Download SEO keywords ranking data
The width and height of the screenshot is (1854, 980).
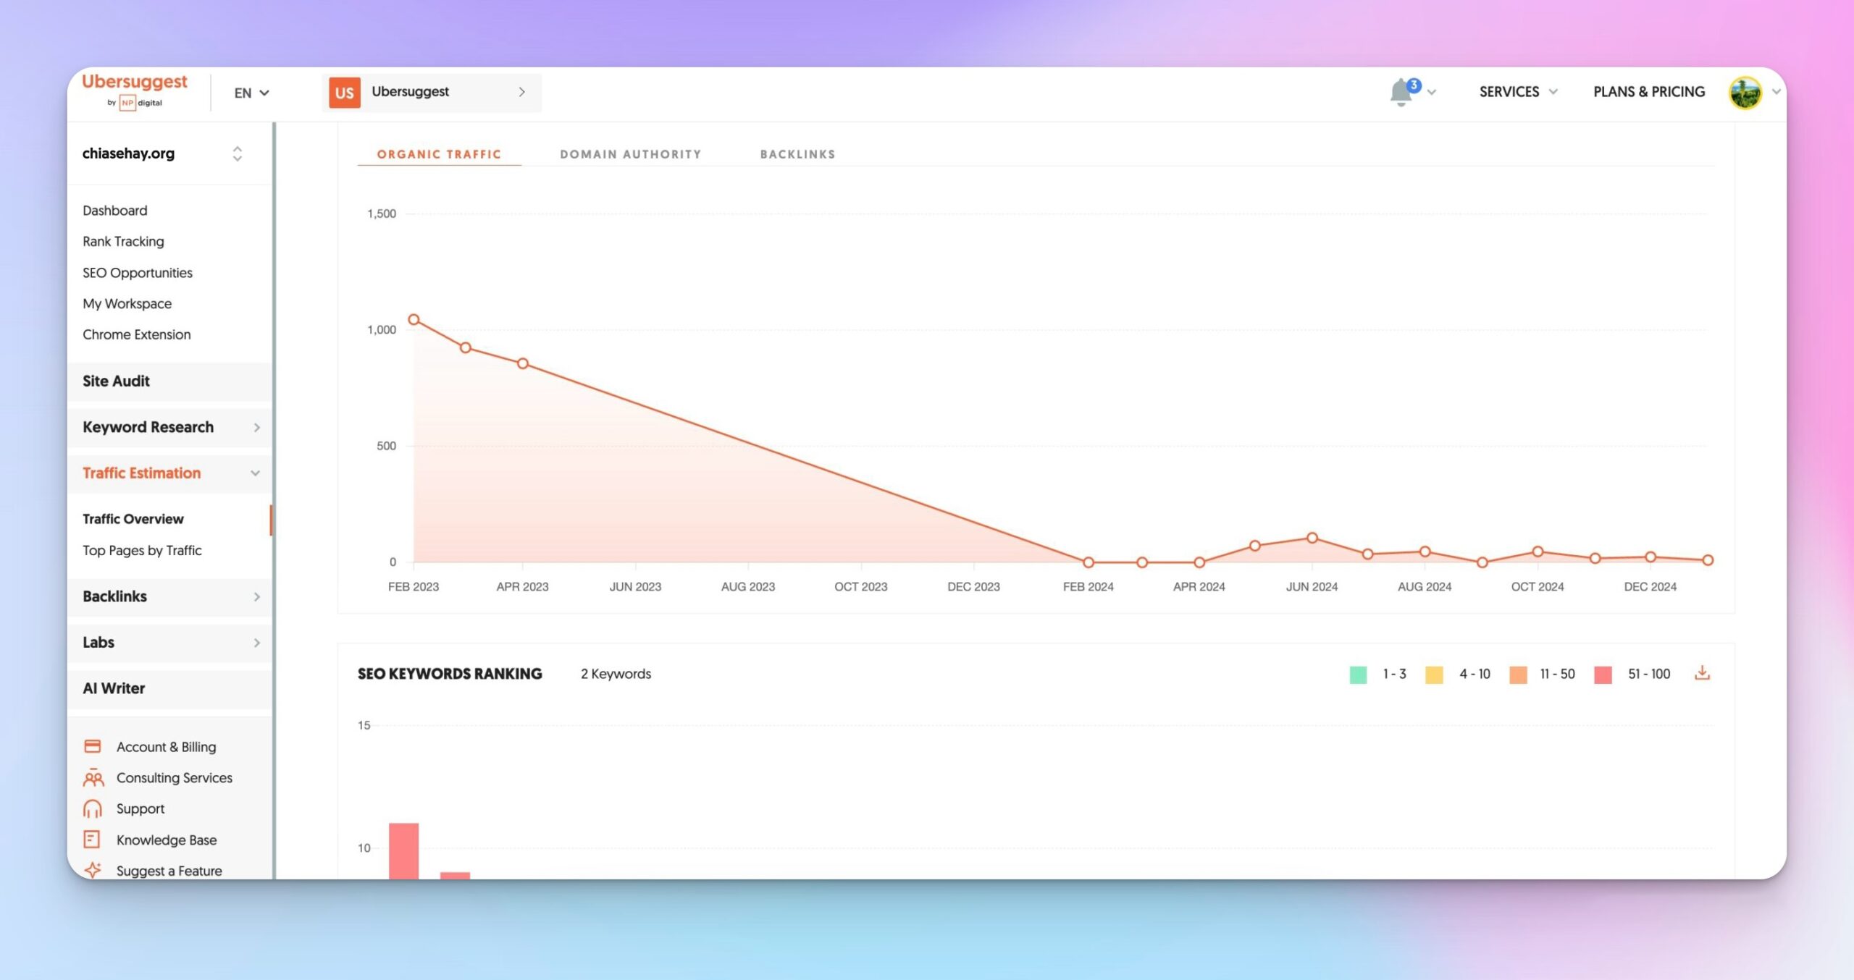coord(1702,673)
